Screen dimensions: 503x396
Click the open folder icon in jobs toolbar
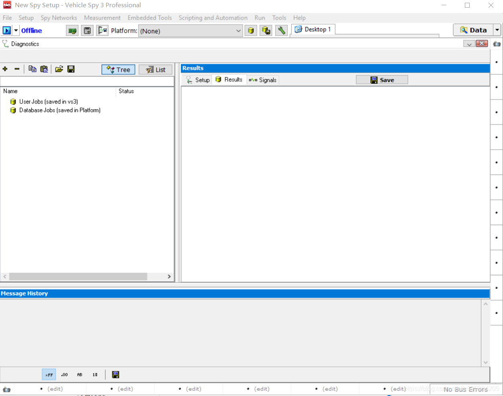click(59, 69)
